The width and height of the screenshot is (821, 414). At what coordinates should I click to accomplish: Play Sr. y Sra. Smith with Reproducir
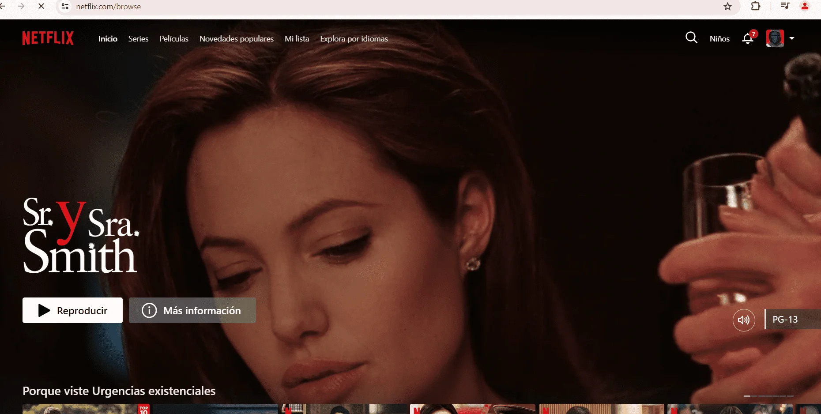point(72,310)
